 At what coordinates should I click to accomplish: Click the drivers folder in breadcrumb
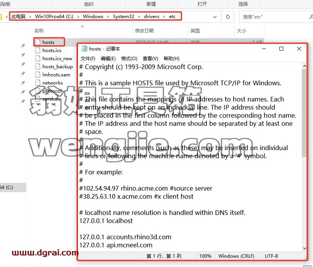pyautogui.click(x=152, y=17)
